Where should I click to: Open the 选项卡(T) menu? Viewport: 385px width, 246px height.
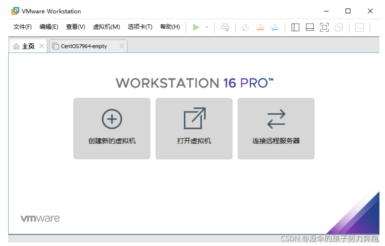tap(140, 27)
